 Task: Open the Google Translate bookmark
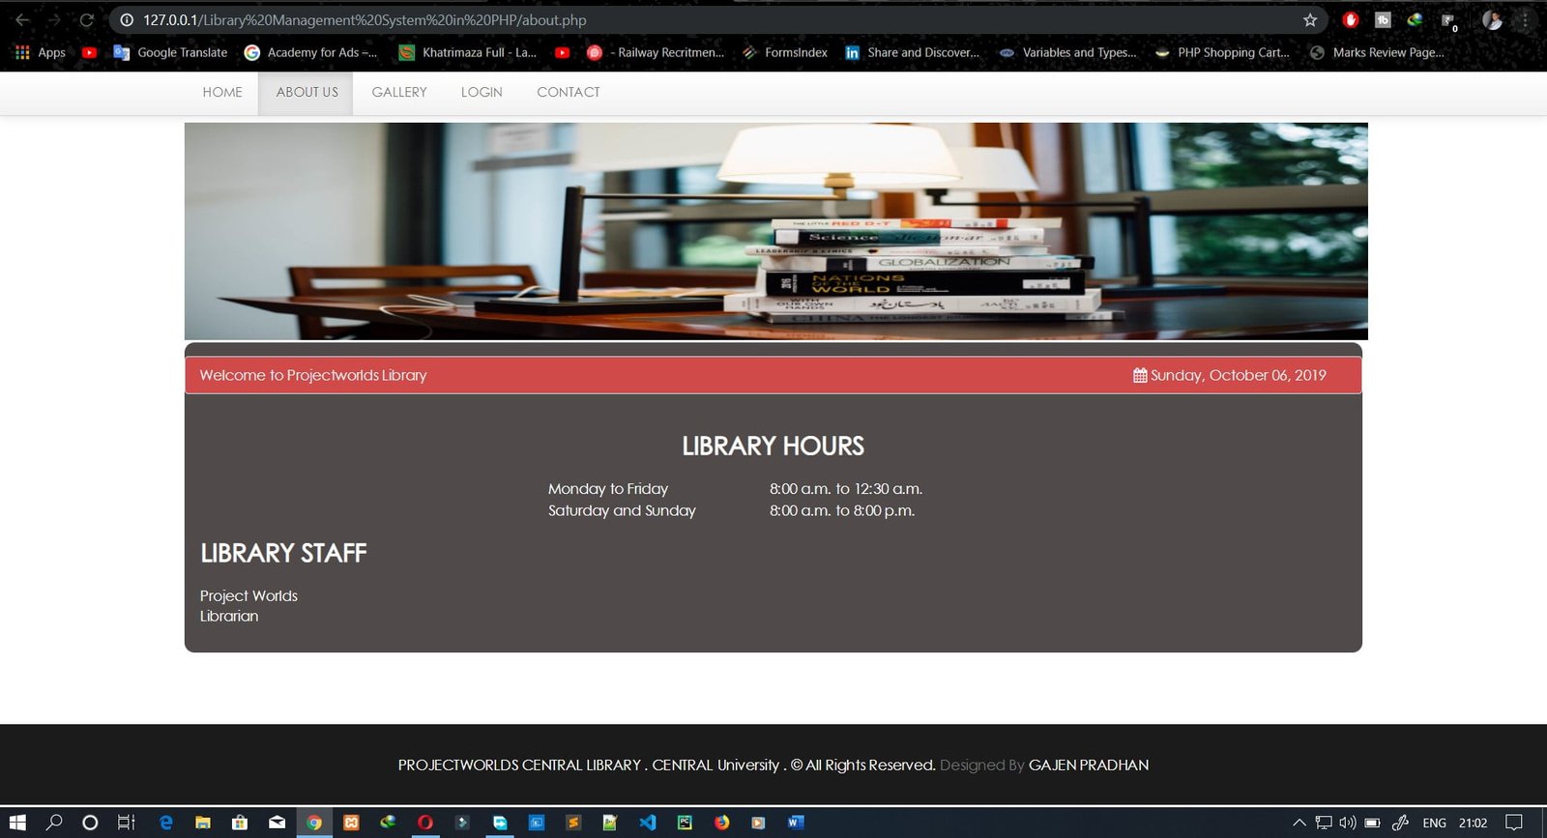coord(171,53)
